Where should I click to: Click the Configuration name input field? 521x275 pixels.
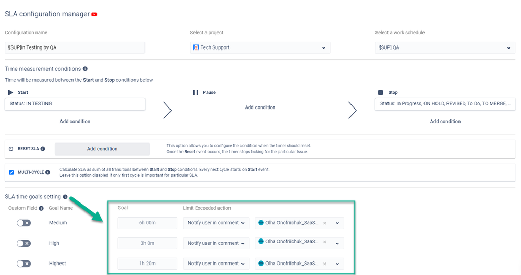(75, 47)
